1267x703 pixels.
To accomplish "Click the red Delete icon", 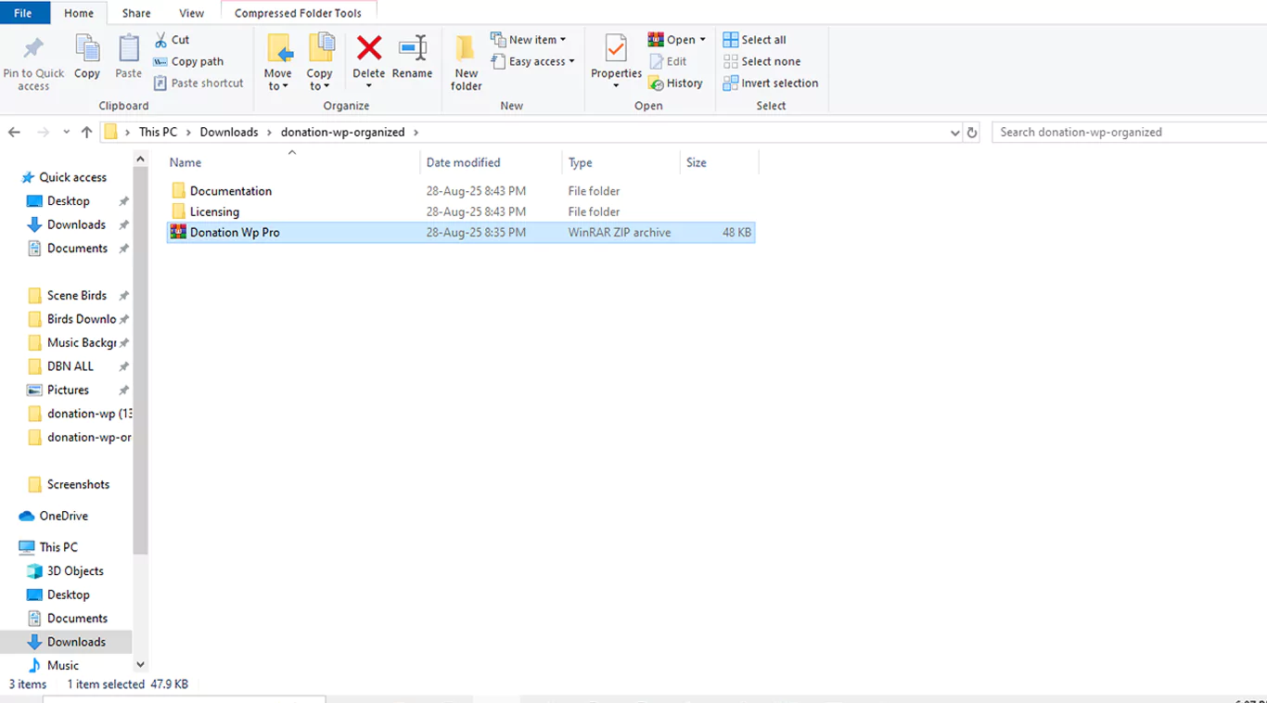I will pos(369,48).
